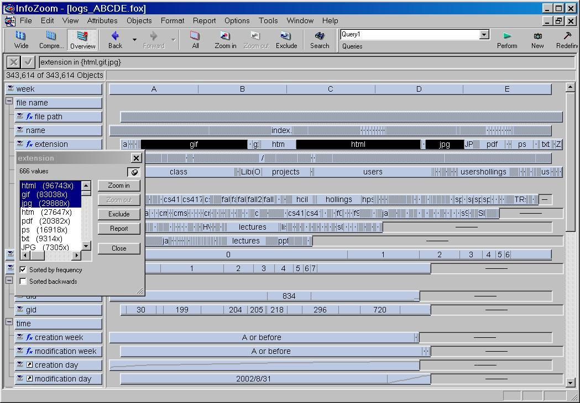Image resolution: width=580 pixels, height=403 pixels.
Task: Select pdf value in extension list
Action: (46, 221)
